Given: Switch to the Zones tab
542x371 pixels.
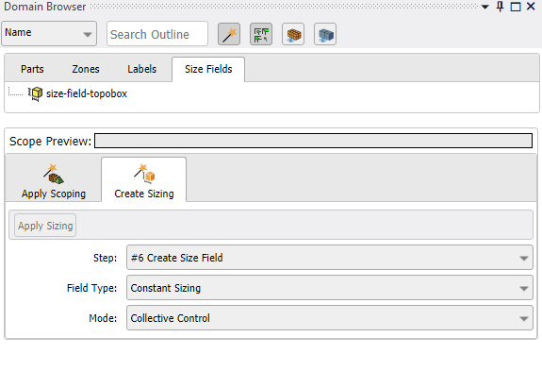Looking at the screenshot, I should 86,69.
